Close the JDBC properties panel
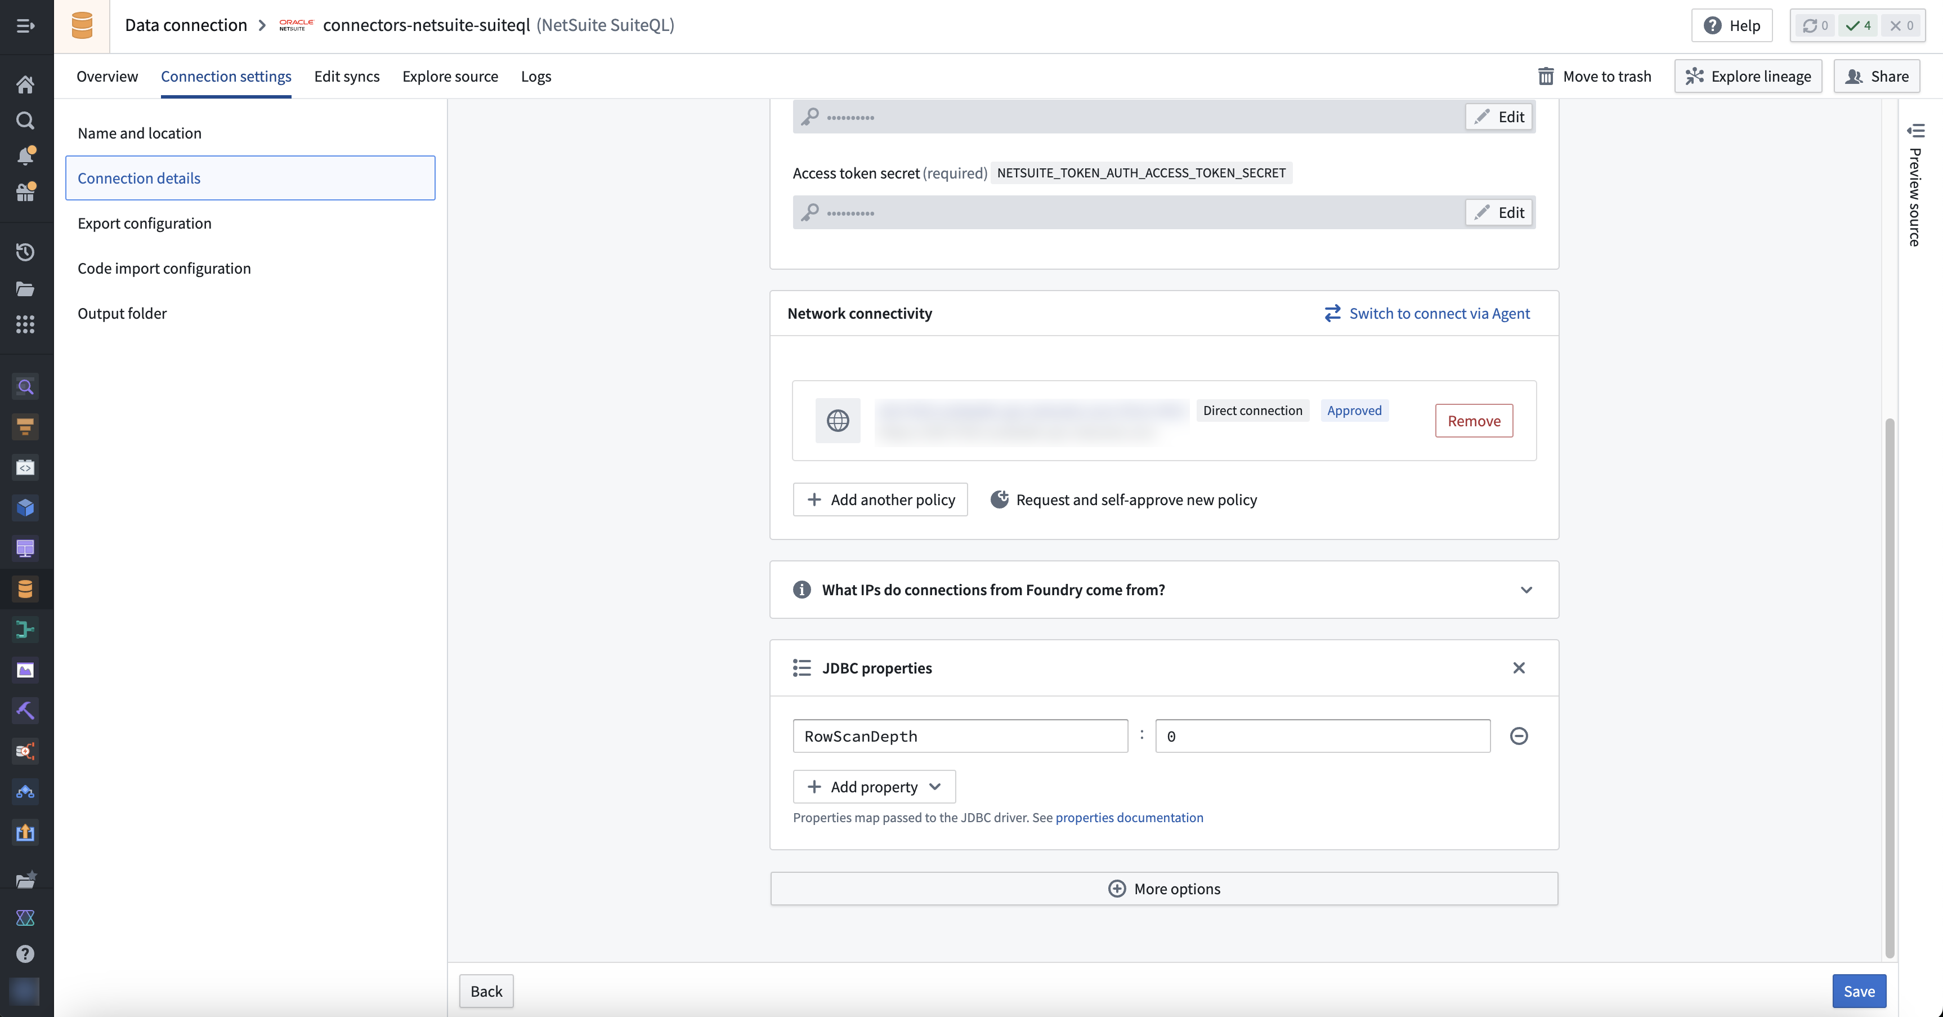Screen dimensions: 1943x1017 (1519, 668)
